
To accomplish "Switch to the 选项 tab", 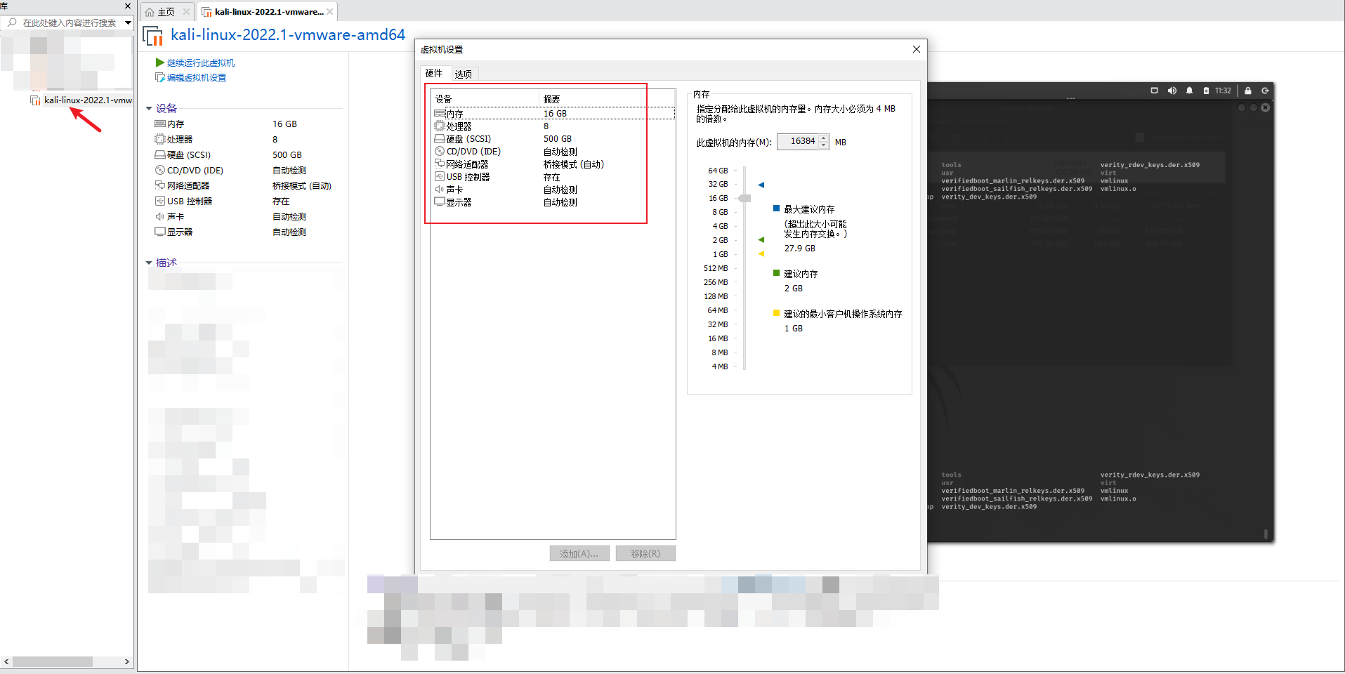I will coord(463,74).
